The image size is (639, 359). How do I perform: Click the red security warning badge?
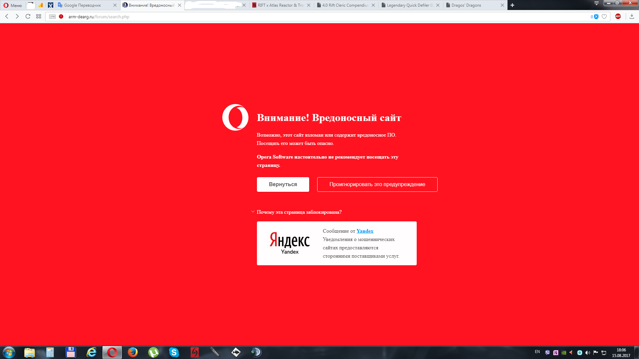point(61,16)
